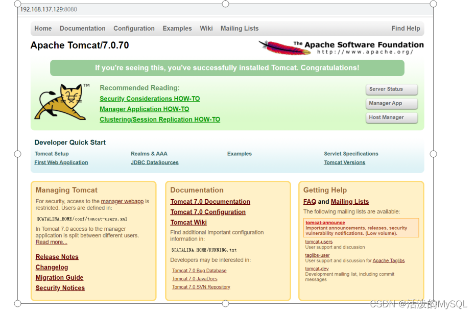Screen dimensions: 475x314
Task: Follow the Tomcat Setup link
Action: [52, 154]
